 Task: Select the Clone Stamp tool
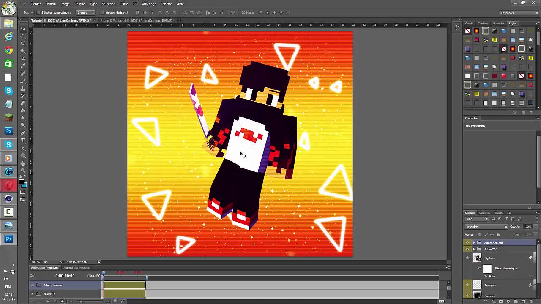coord(23,88)
